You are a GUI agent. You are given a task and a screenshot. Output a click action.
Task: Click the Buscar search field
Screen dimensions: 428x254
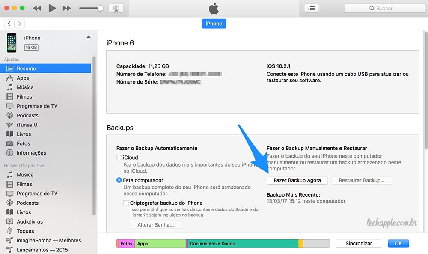coord(384,8)
